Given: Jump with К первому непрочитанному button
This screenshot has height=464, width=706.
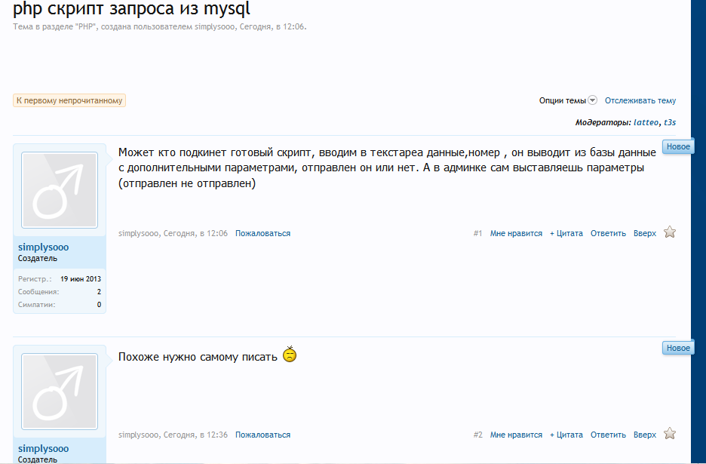Looking at the screenshot, I should tap(69, 100).
